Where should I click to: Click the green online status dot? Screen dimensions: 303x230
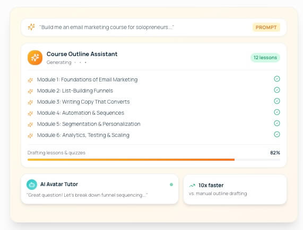tap(171, 185)
